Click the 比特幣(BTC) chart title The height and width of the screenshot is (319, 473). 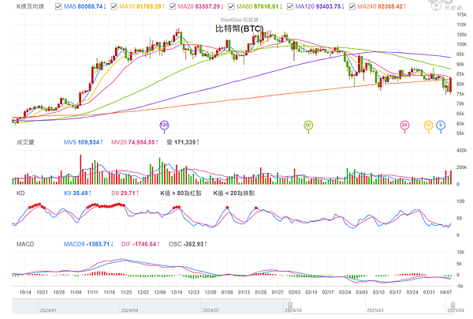click(239, 28)
